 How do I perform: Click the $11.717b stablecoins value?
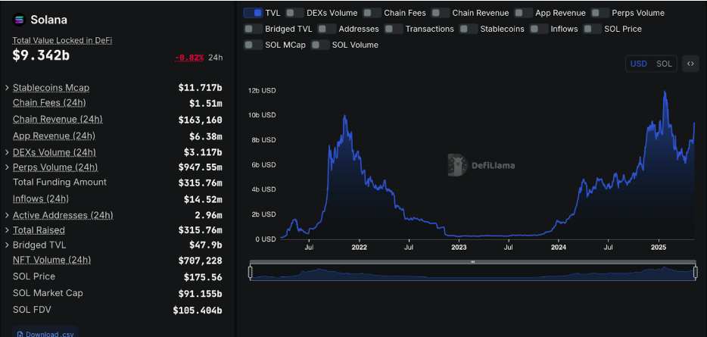pyautogui.click(x=200, y=88)
